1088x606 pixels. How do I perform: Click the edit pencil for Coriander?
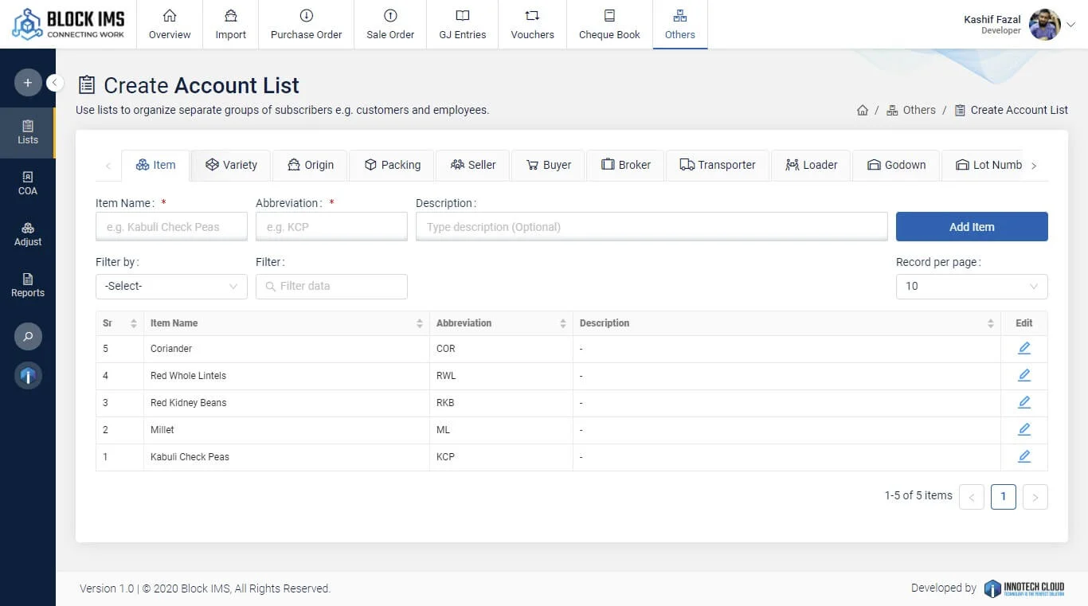pos(1023,348)
